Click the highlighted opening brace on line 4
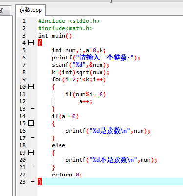Screen dimensions: 183x196 pos(40,43)
